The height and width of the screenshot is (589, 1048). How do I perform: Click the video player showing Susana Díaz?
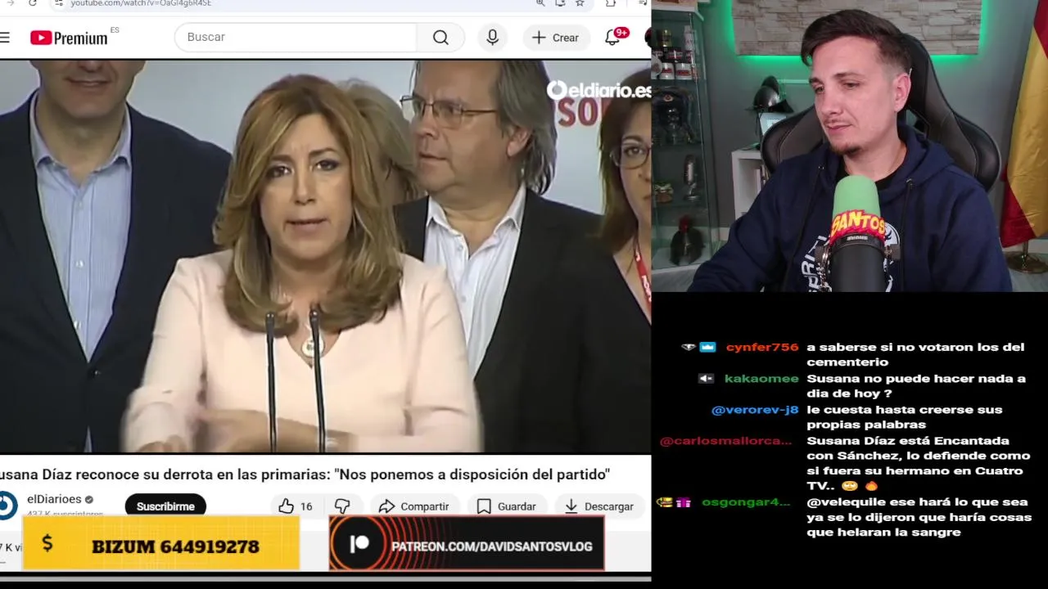pos(325,256)
